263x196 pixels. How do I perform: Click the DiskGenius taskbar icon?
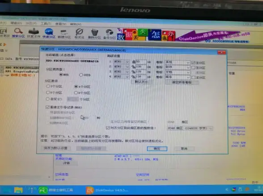(90, 190)
